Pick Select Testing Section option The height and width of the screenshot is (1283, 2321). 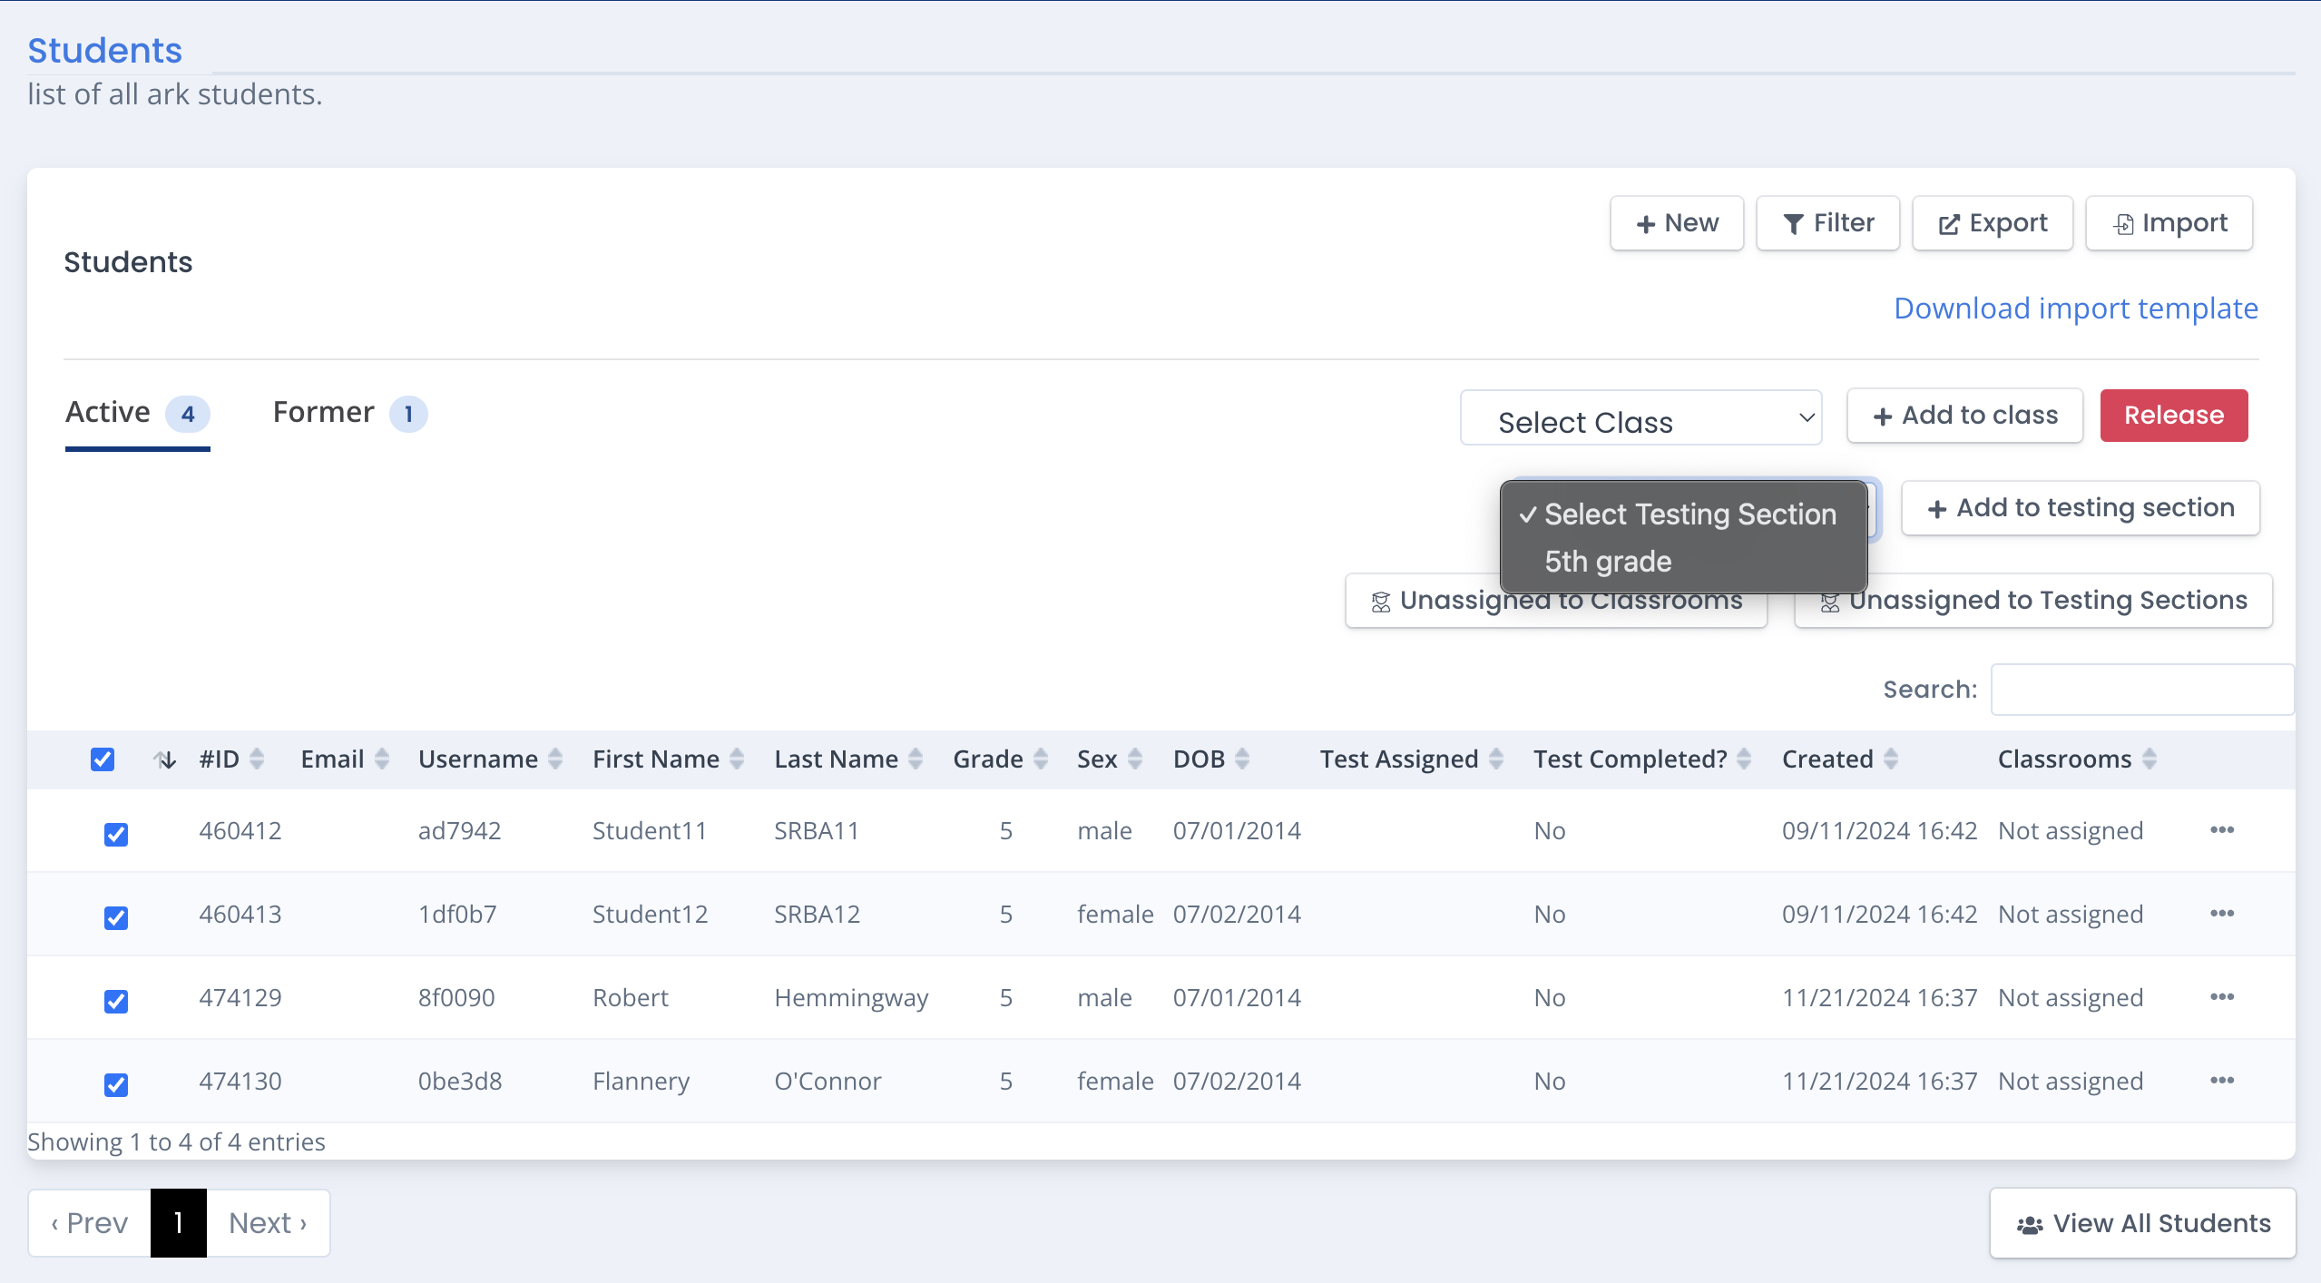pos(1689,514)
